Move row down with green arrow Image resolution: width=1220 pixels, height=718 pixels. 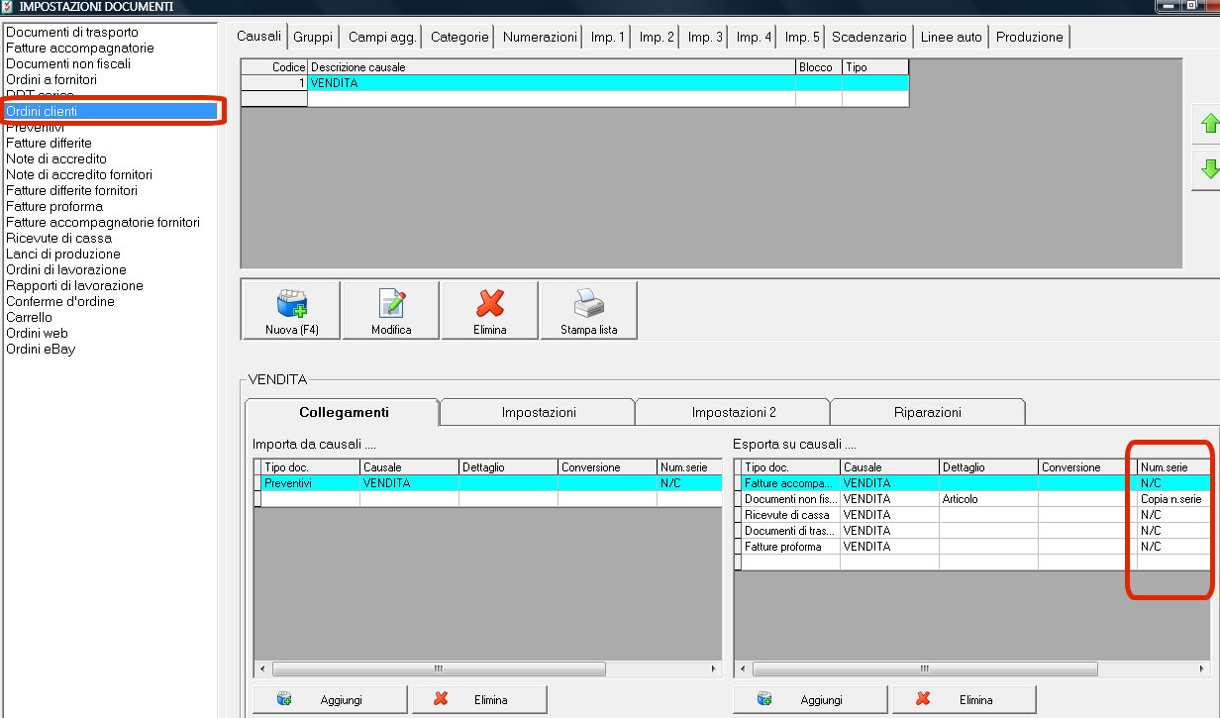pos(1208,168)
